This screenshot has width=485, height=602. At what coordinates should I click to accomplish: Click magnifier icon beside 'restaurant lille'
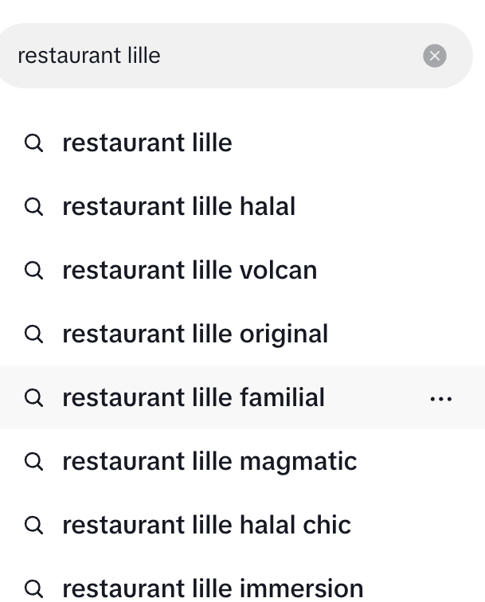tap(33, 143)
